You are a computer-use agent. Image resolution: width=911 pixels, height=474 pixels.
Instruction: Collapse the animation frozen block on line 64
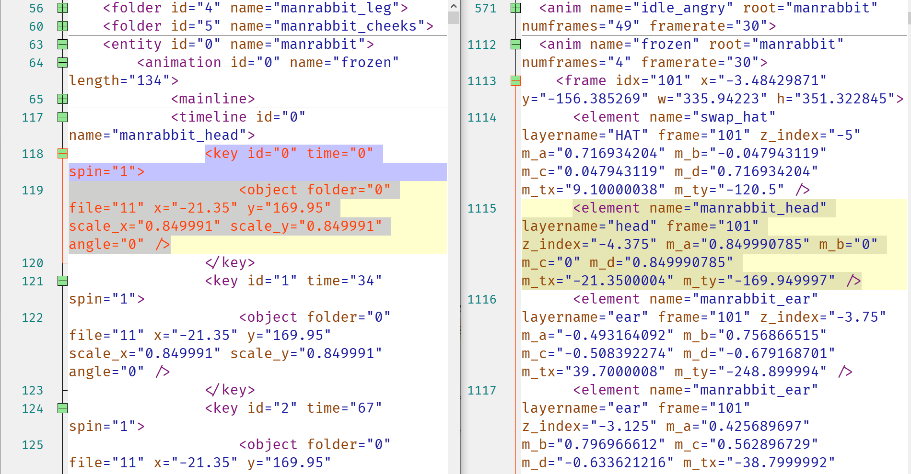coord(62,63)
